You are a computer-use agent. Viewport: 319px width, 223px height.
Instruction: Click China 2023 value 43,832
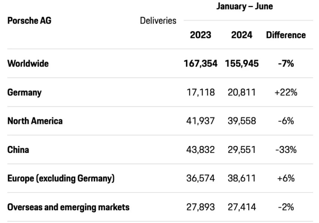click(201, 150)
